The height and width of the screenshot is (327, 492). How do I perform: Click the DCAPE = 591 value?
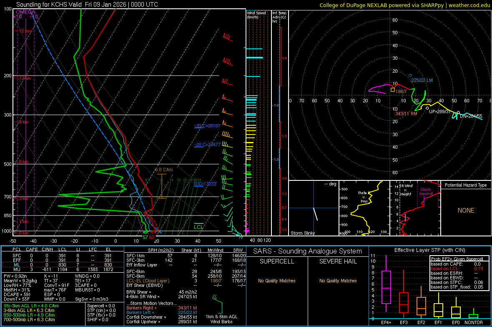tap(17, 294)
